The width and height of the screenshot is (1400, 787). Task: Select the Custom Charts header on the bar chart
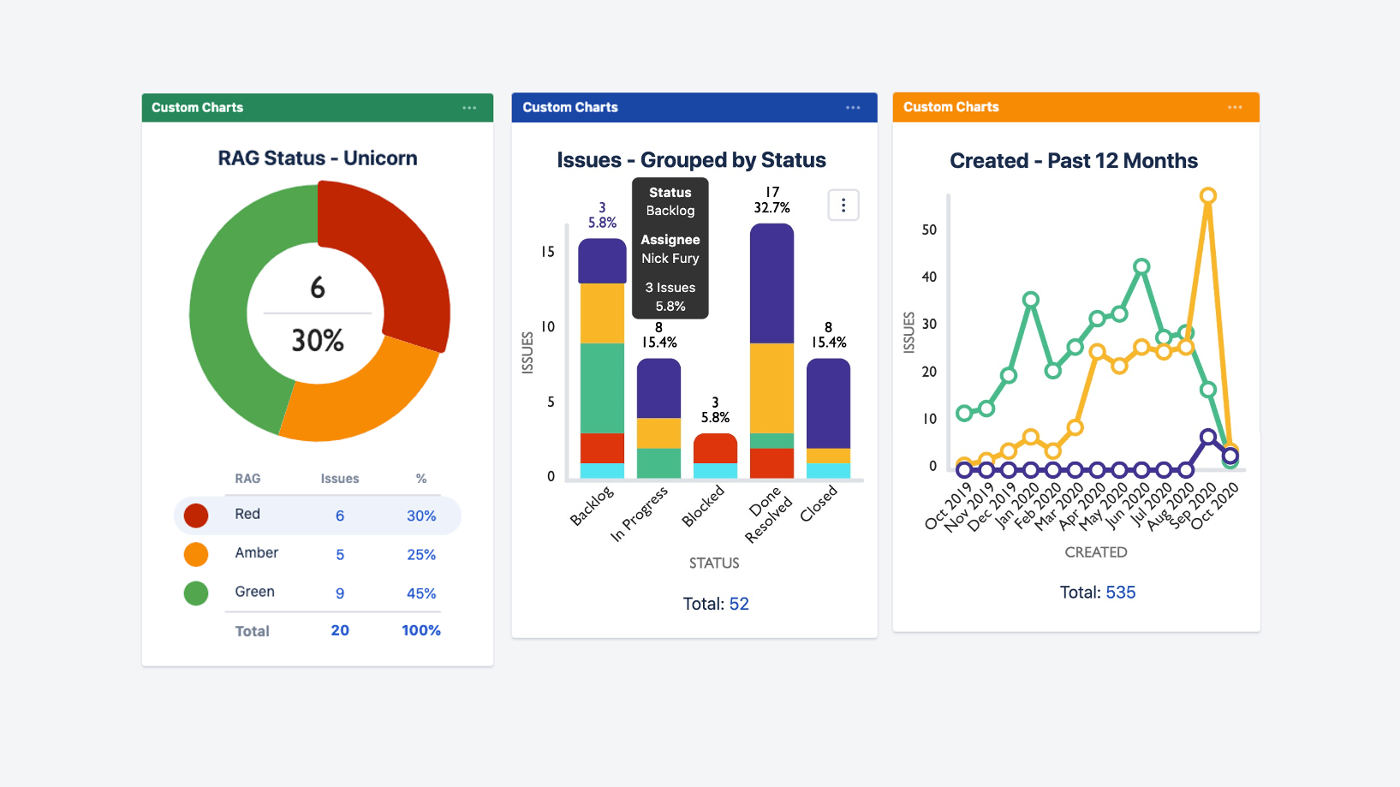point(569,107)
